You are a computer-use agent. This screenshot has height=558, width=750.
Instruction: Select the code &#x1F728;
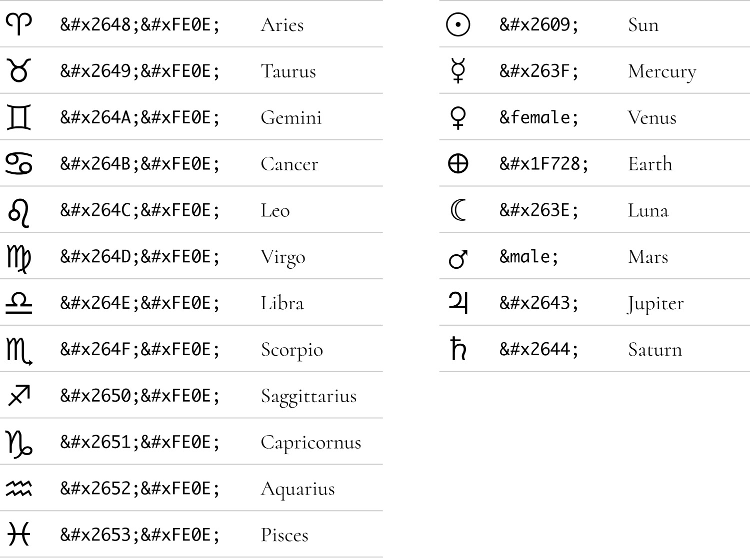pos(544,164)
